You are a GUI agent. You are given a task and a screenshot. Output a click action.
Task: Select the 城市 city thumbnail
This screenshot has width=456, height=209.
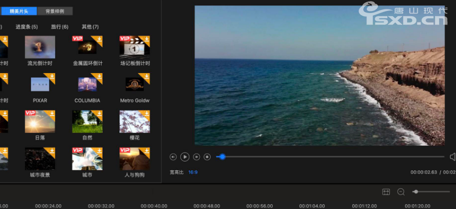[87, 159]
